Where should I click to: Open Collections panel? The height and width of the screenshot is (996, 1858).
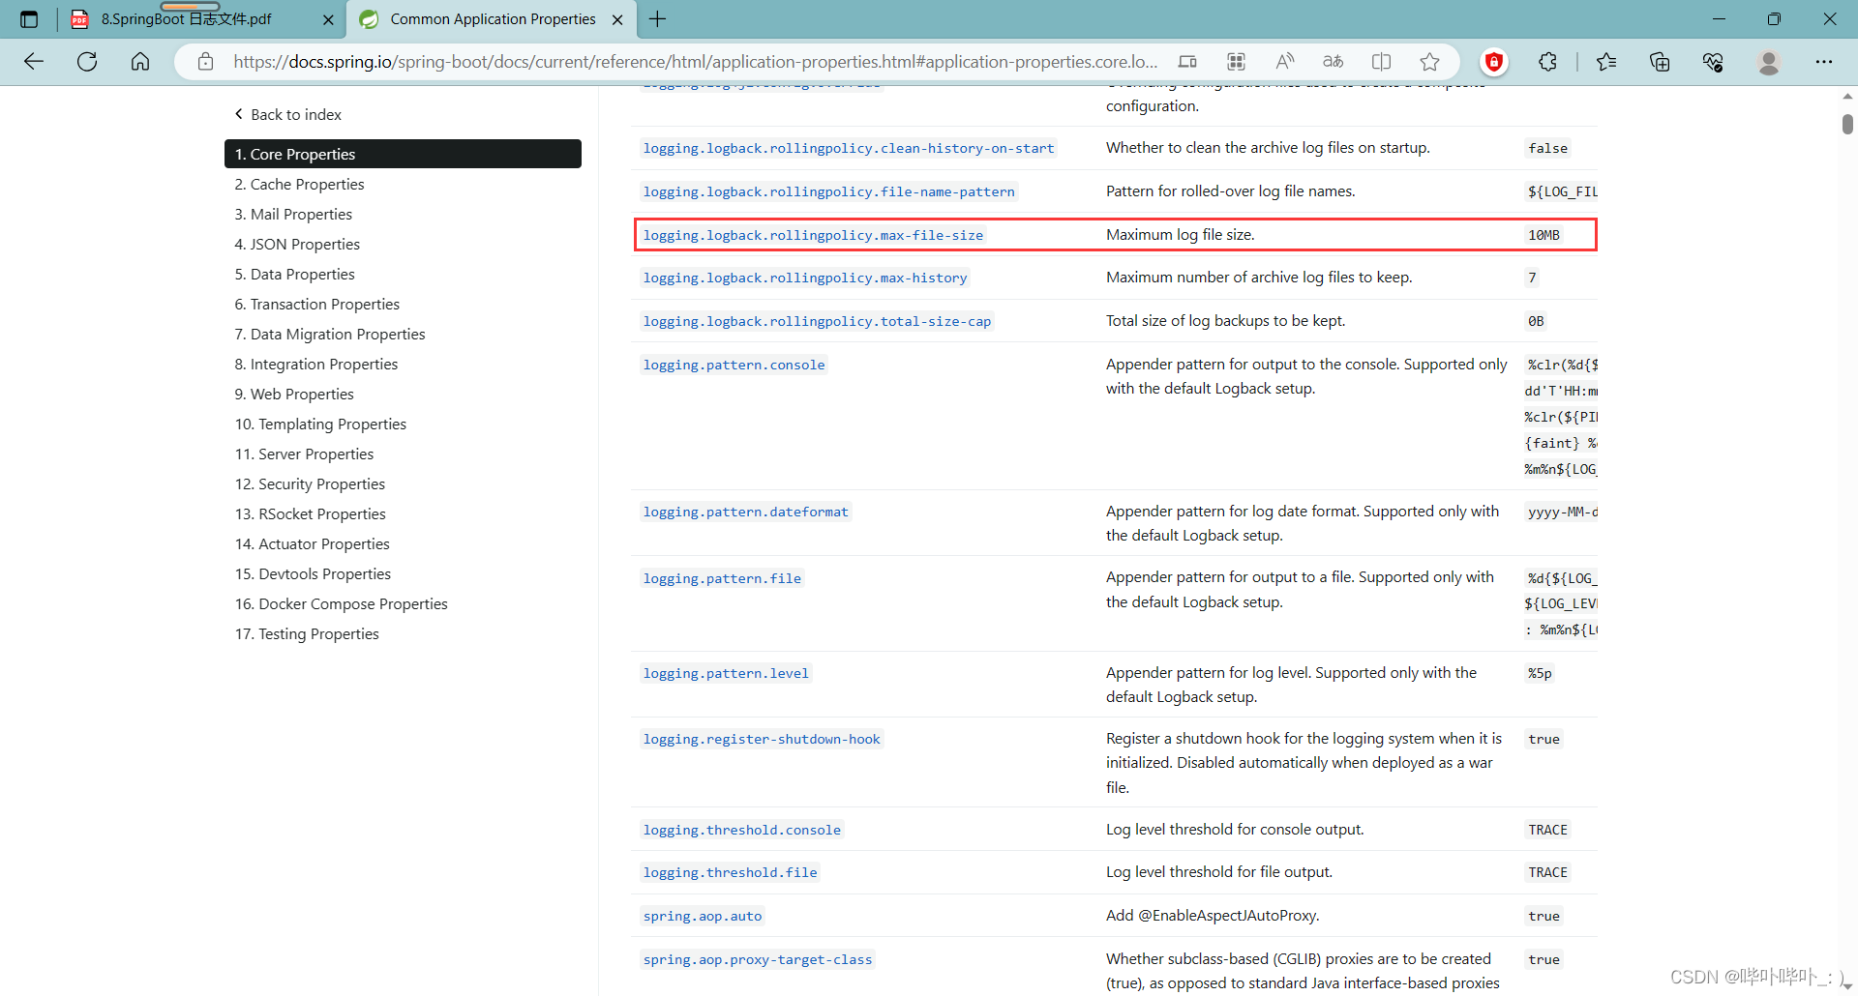[x=1660, y=62]
